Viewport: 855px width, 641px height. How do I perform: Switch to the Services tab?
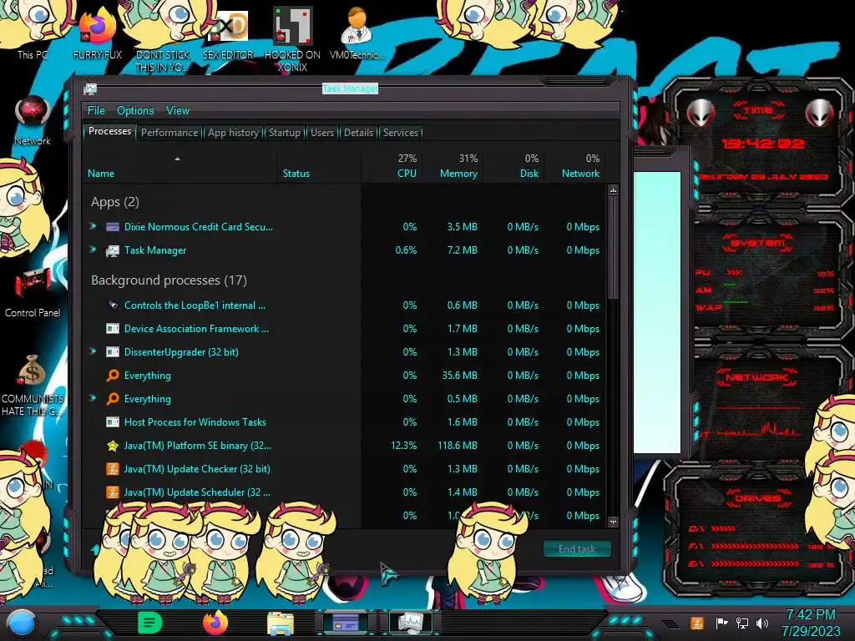[x=400, y=133]
